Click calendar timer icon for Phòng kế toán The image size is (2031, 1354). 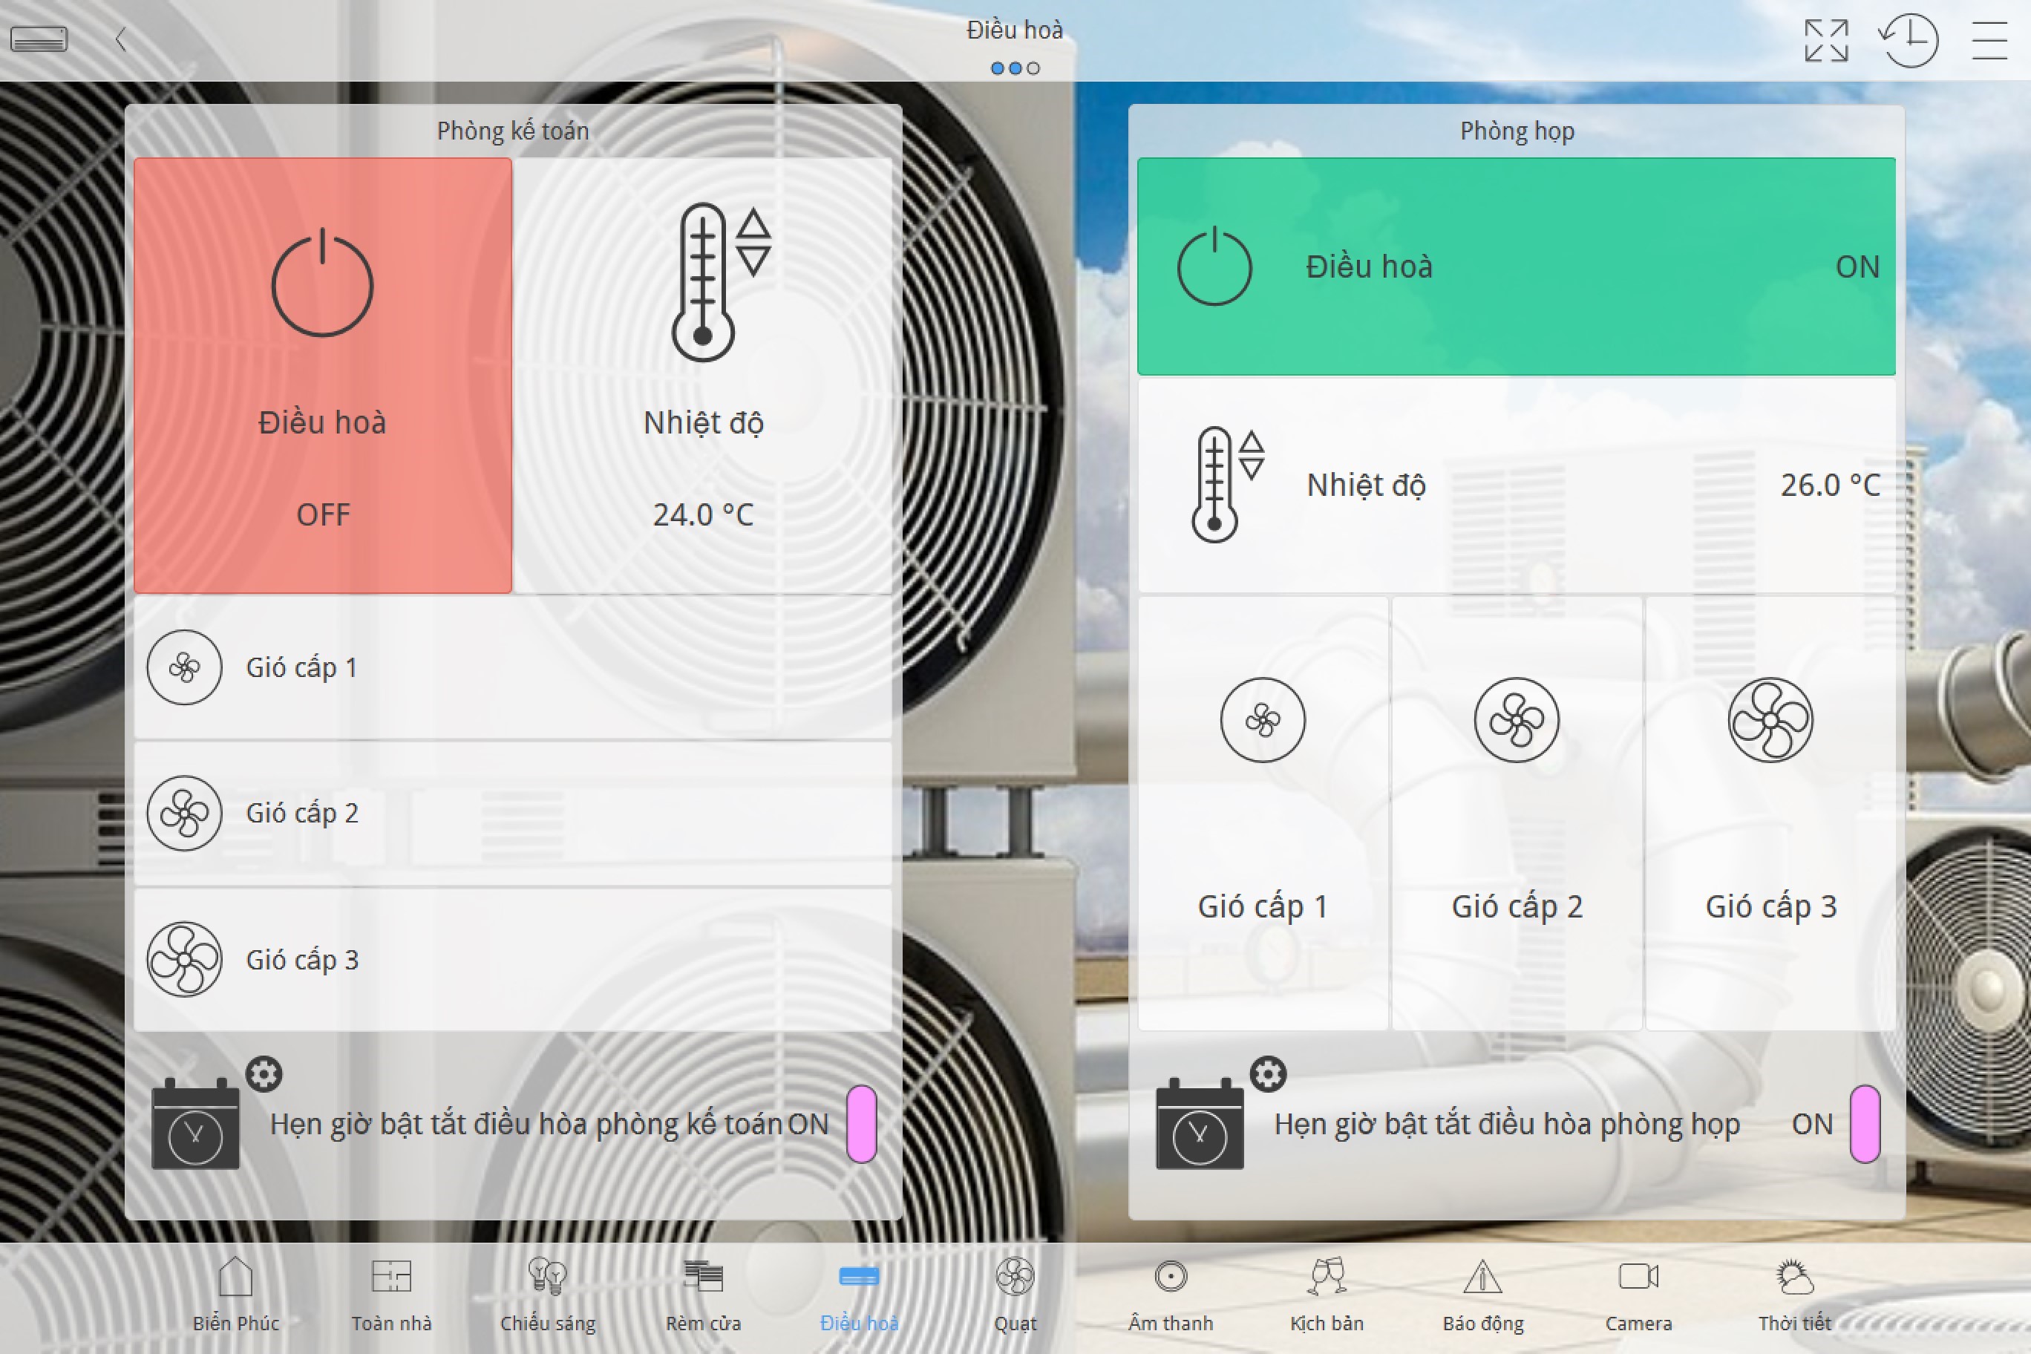coord(195,1125)
